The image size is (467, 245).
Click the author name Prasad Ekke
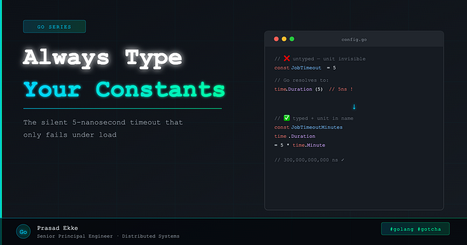pos(57,228)
